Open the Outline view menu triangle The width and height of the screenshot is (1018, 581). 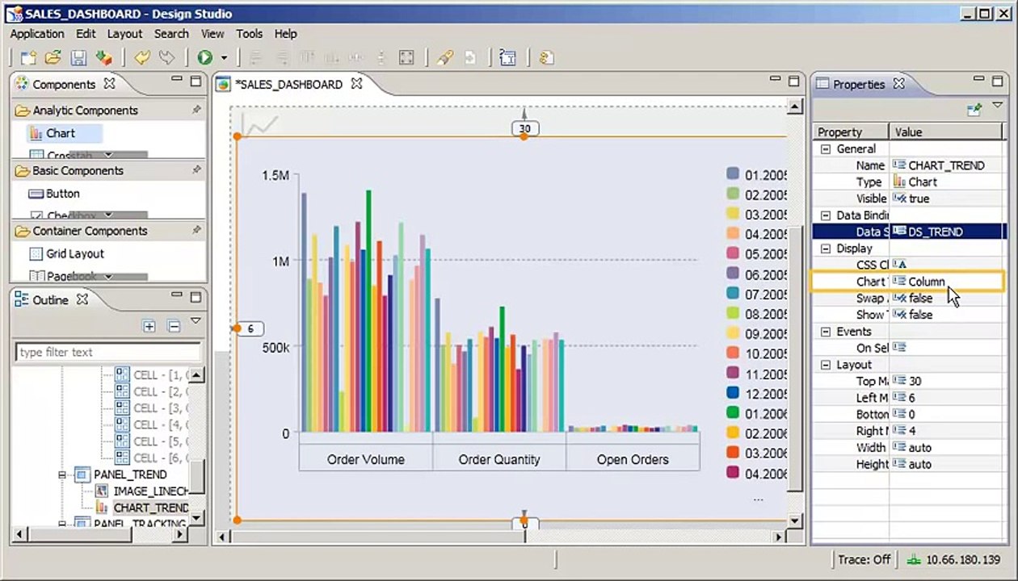pyautogui.click(x=196, y=321)
